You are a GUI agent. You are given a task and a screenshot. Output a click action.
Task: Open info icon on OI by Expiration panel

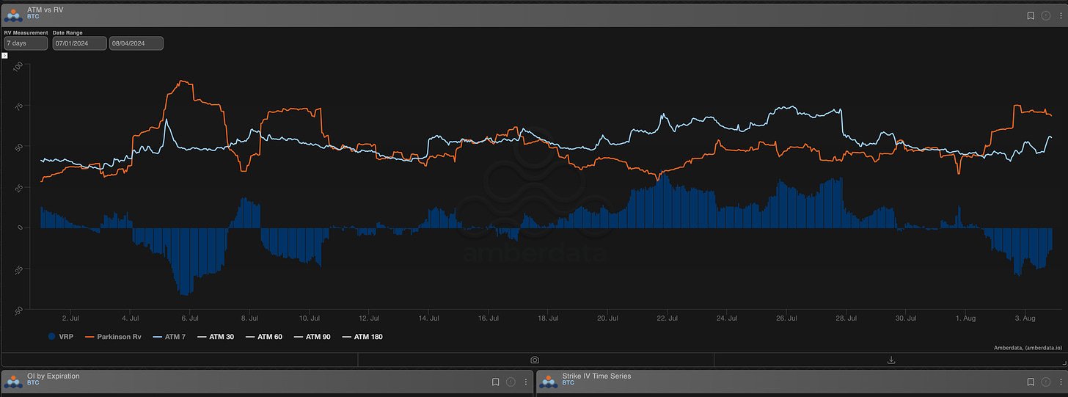click(511, 382)
